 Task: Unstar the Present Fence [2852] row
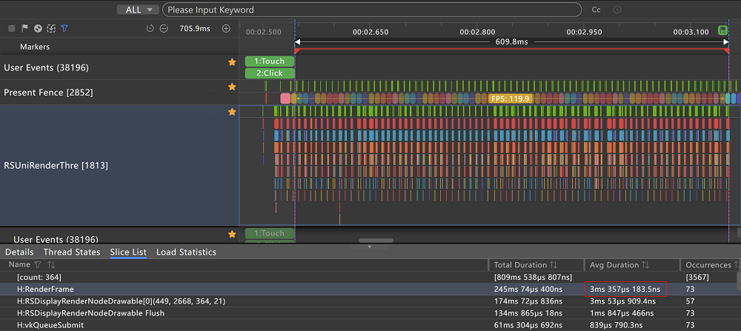tap(231, 87)
